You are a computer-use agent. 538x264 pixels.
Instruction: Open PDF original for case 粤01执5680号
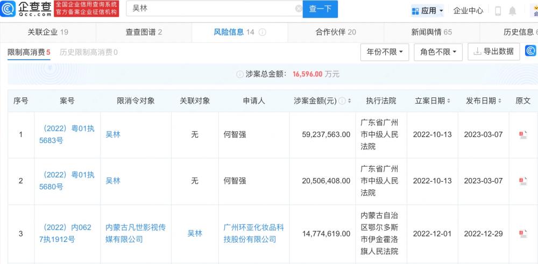(522, 181)
